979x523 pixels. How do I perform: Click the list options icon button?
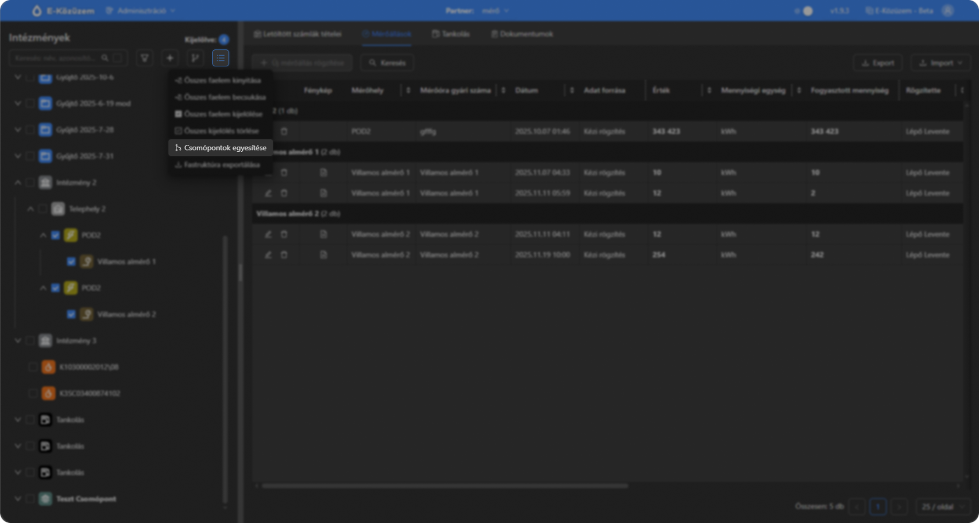pos(220,58)
